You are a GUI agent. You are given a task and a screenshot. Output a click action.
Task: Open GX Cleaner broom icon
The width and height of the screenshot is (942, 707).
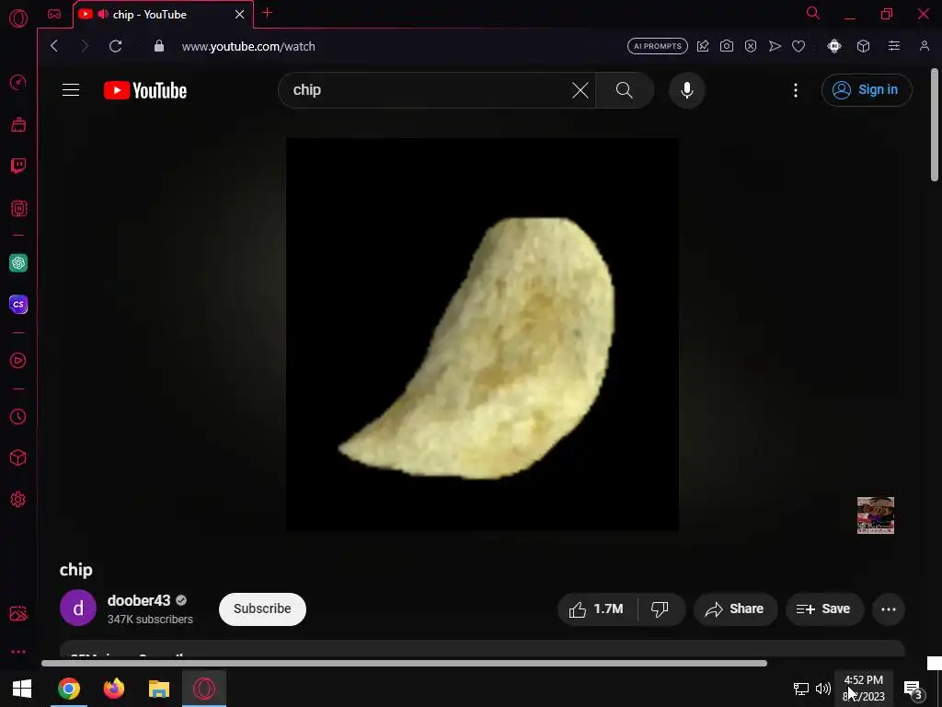click(x=18, y=124)
